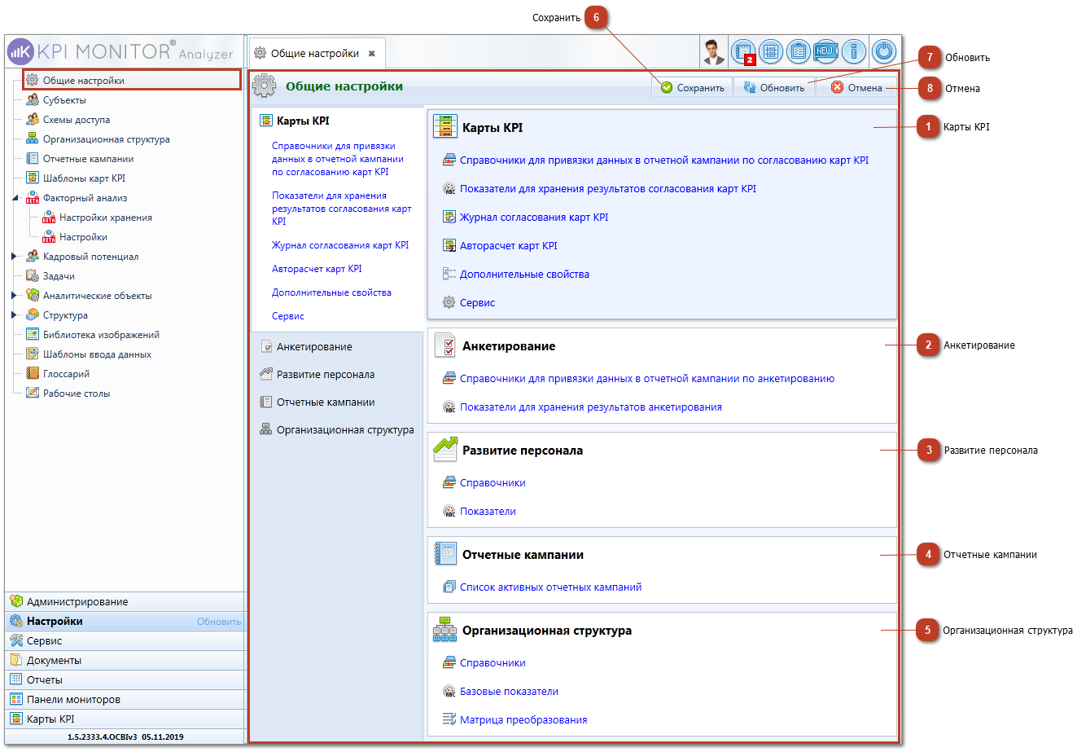Viewport: 1086px width, 752px height.
Task: Click the Задачи tree icon
Action: tap(33, 276)
